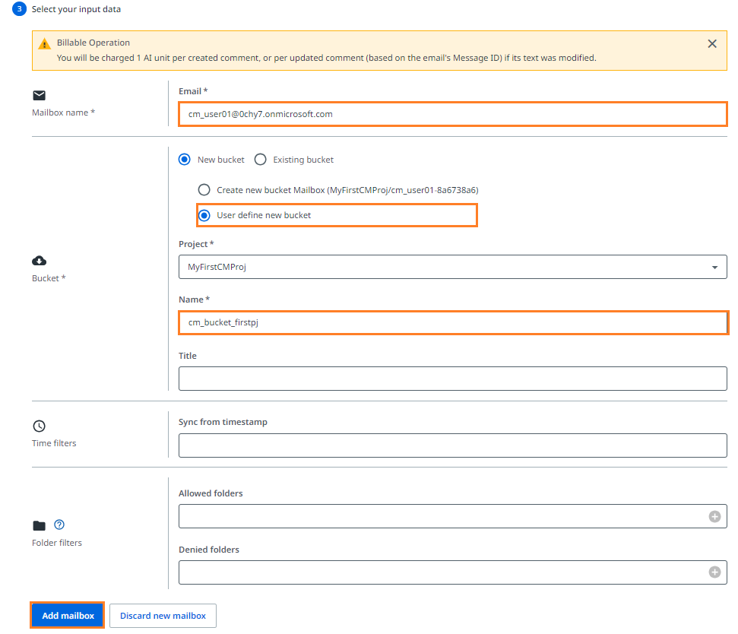738x634 pixels.
Task: Click Discard new mailbox button
Action: [163, 616]
